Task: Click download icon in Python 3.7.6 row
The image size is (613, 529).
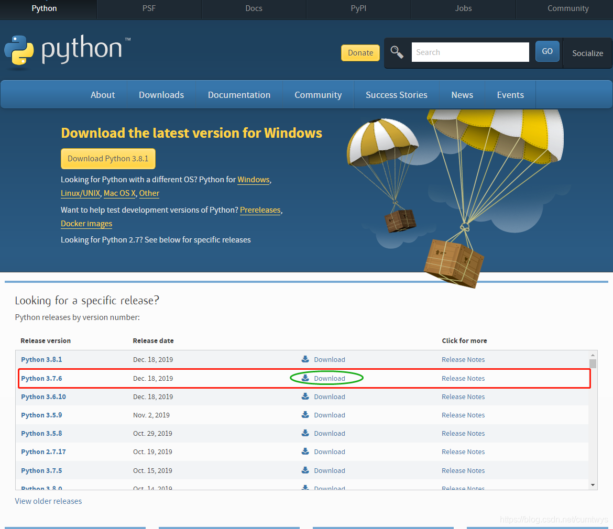Action: [x=305, y=378]
